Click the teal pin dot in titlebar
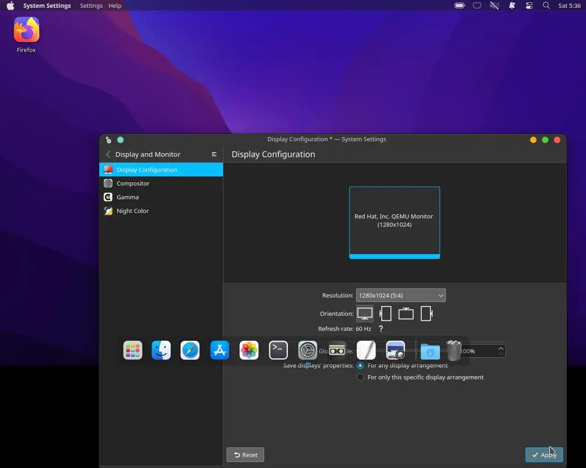 (120, 140)
